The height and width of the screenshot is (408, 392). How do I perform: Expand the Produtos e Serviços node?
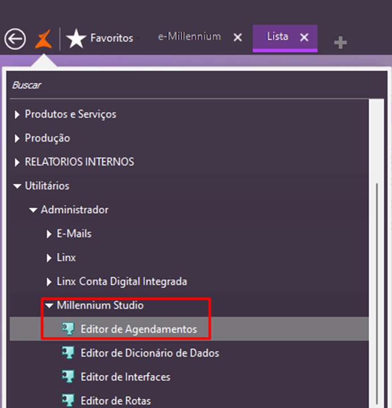coord(16,114)
